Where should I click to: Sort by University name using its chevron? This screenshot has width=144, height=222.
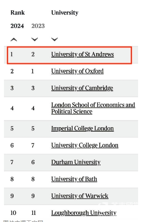55,39
